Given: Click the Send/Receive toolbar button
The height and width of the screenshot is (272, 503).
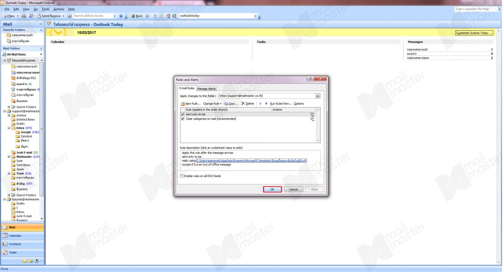Looking at the screenshot, I should tap(49, 16).
